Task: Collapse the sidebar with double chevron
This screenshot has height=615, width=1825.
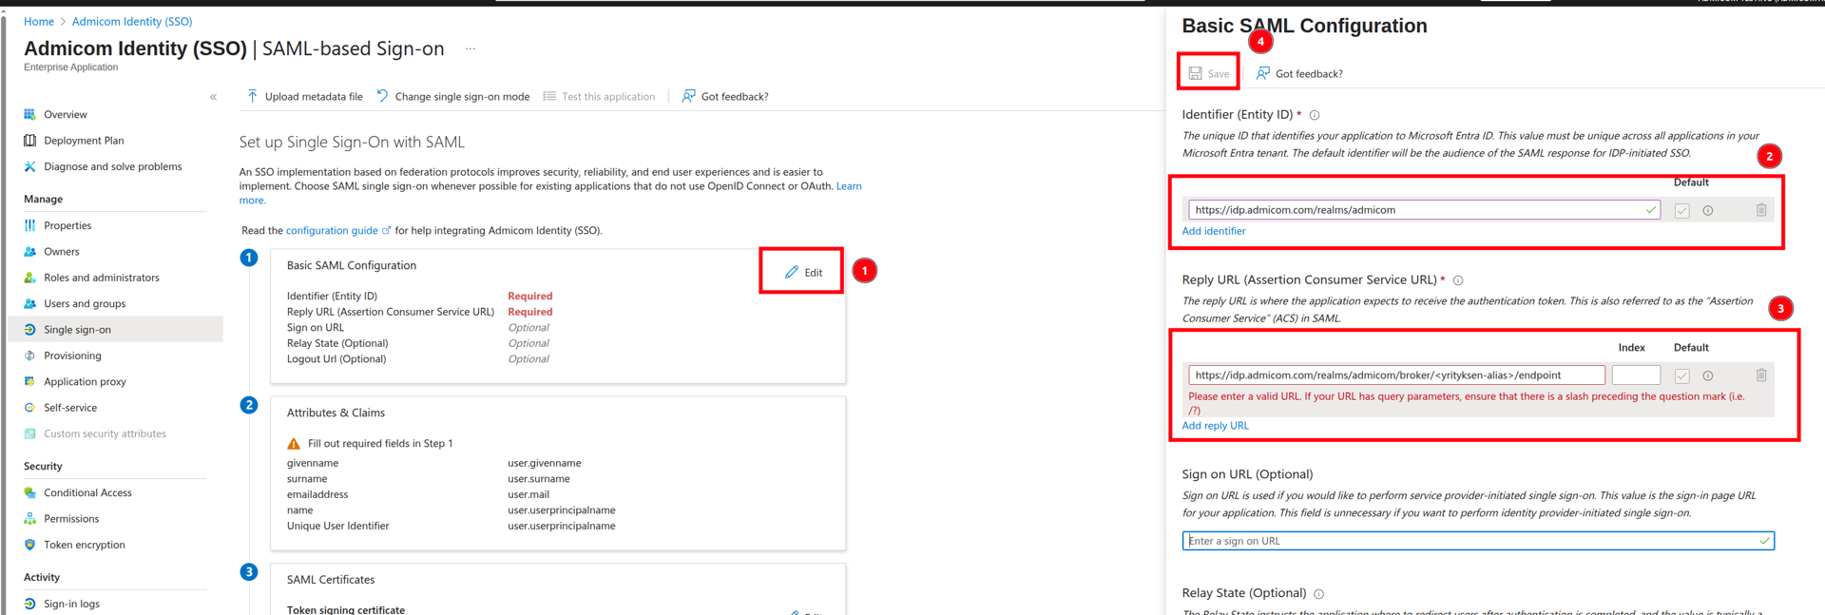Action: 214,97
